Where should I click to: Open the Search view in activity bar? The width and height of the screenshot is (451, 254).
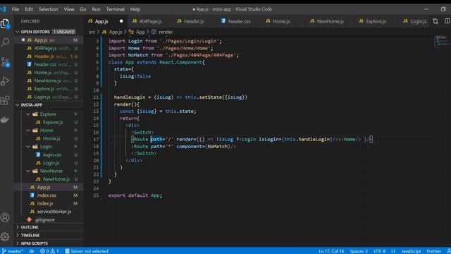pos(5,42)
